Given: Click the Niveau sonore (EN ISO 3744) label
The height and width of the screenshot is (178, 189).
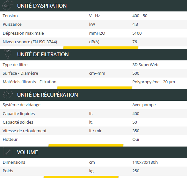Looking at the screenshot, I should pos(30,42).
